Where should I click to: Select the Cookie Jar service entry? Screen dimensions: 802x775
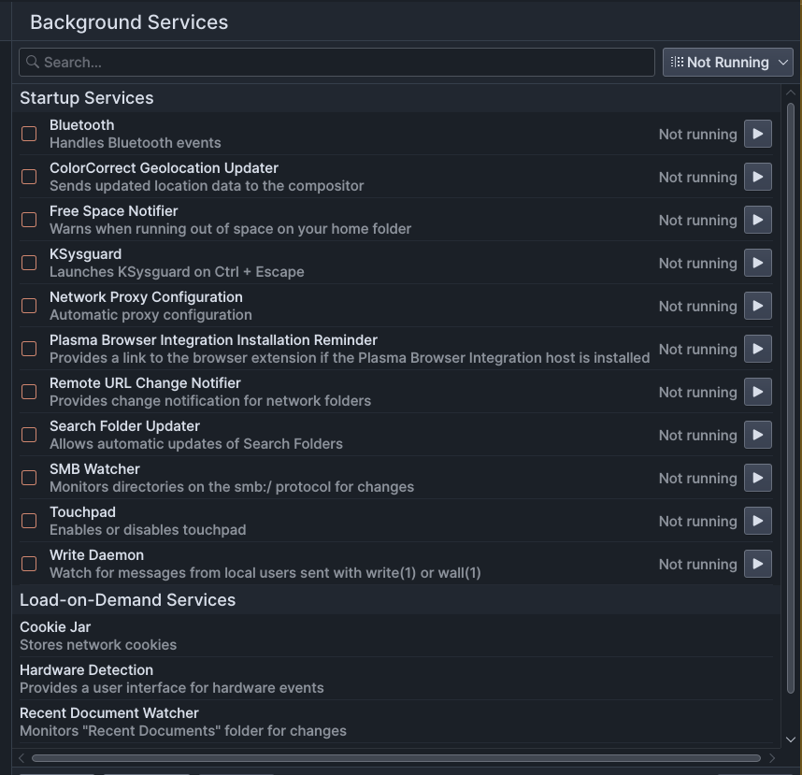[396, 636]
